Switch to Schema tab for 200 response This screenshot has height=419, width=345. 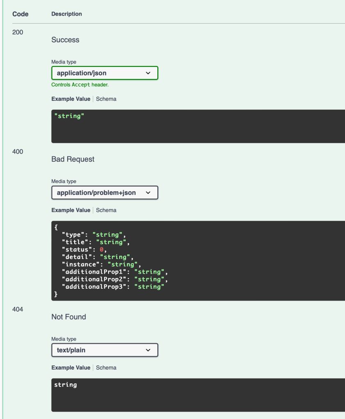(x=106, y=99)
